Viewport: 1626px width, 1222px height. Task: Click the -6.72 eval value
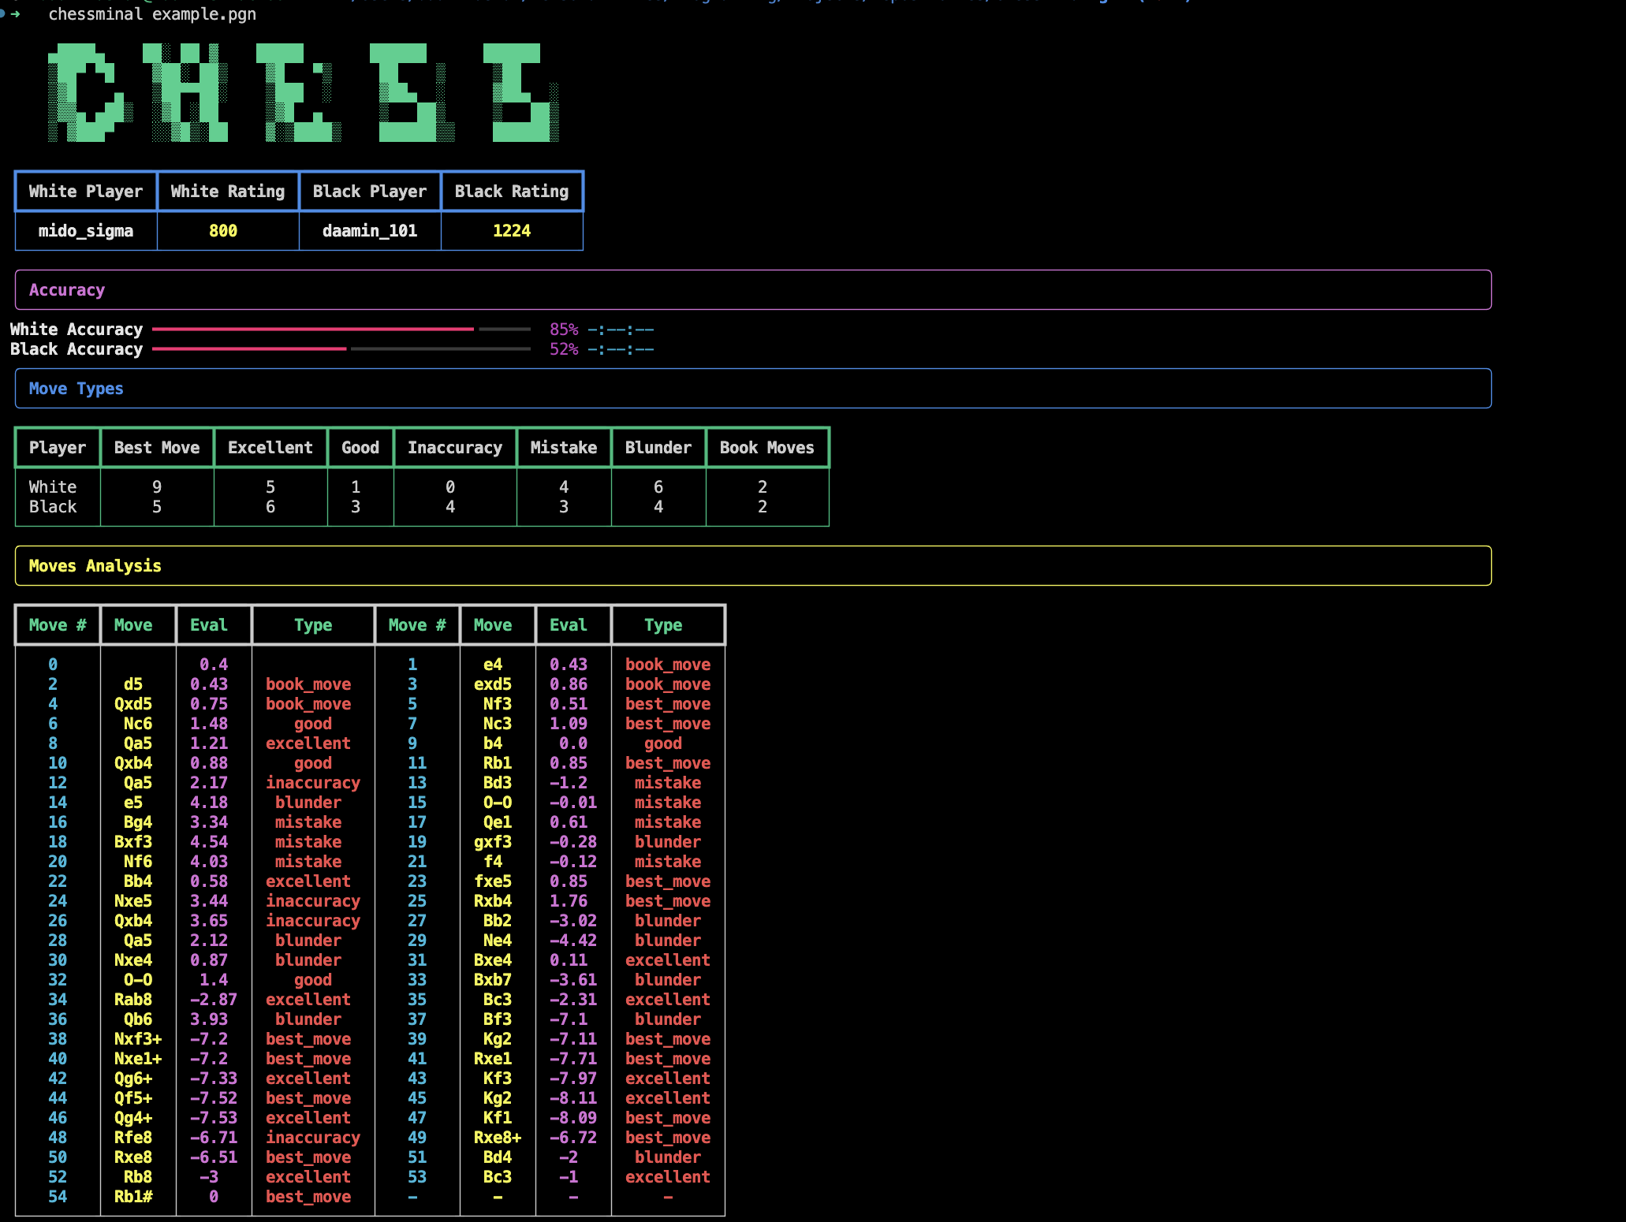(573, 1138)
